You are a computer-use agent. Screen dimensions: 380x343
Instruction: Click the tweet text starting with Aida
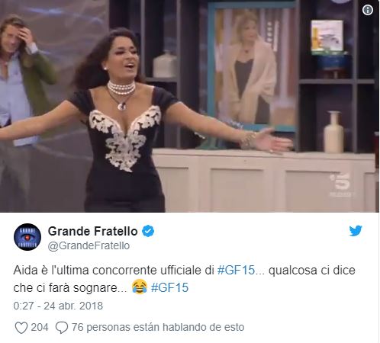[184, 279]
